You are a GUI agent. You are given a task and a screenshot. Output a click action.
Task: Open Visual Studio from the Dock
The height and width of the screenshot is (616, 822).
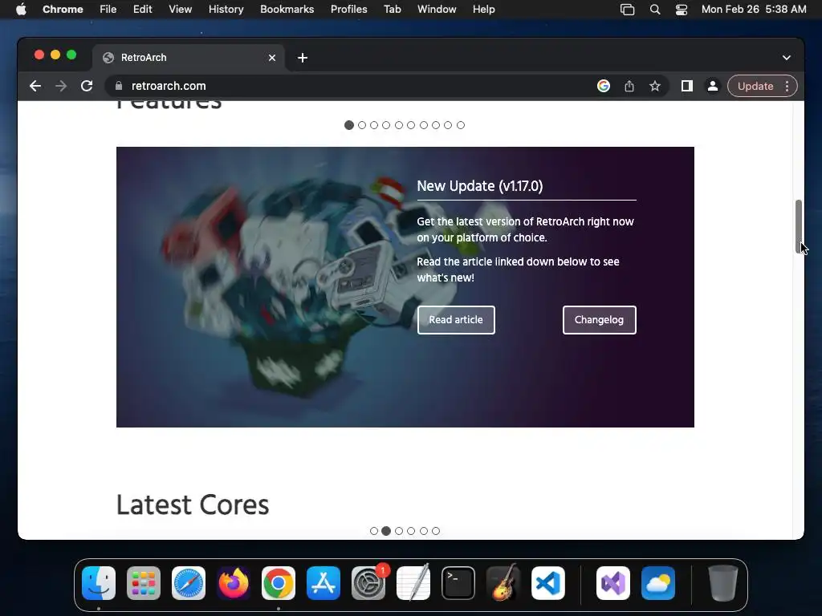tap(613, 583)
